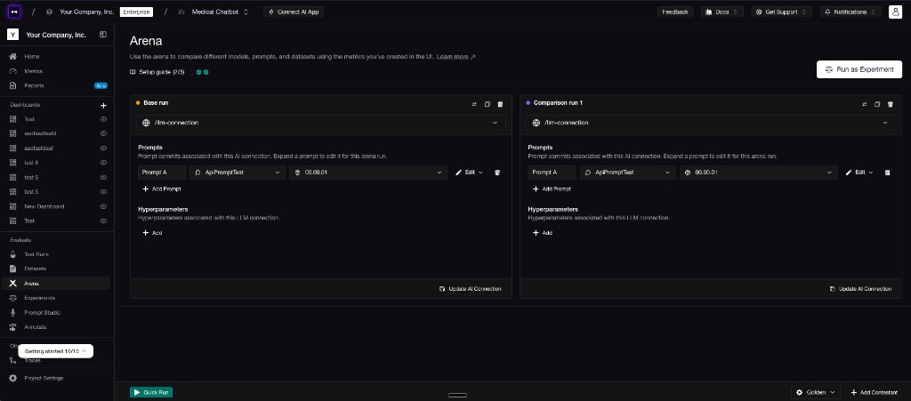This screenshot has height=401, width=911.
Task: Open Your Company, Inc. breadcrumb
Action: pyautogui.click(x=86, y=12)
